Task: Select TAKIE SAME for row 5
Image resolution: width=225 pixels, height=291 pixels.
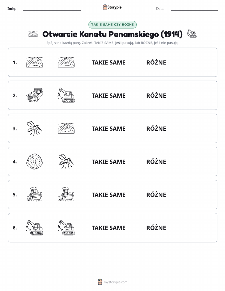Action: [109, 195]
